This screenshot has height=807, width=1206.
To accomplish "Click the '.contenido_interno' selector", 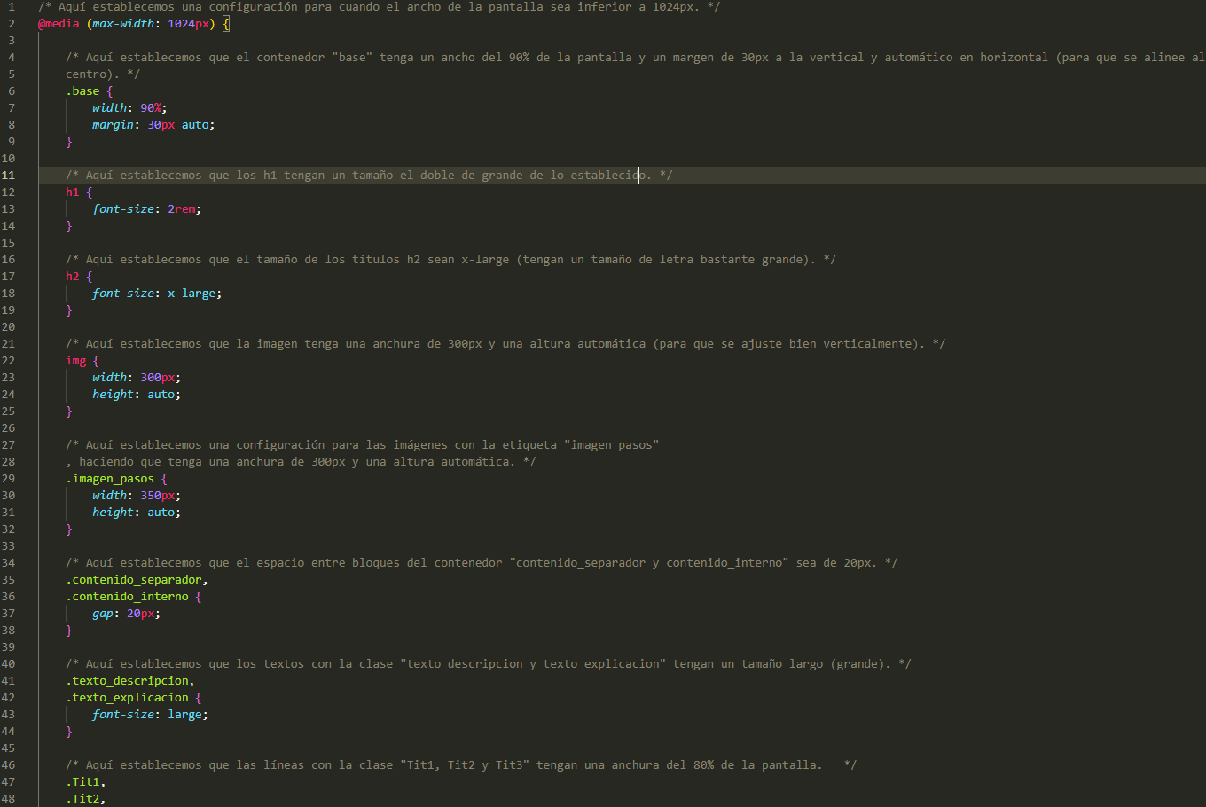I will pyautogui.click(x=127, y=597).
